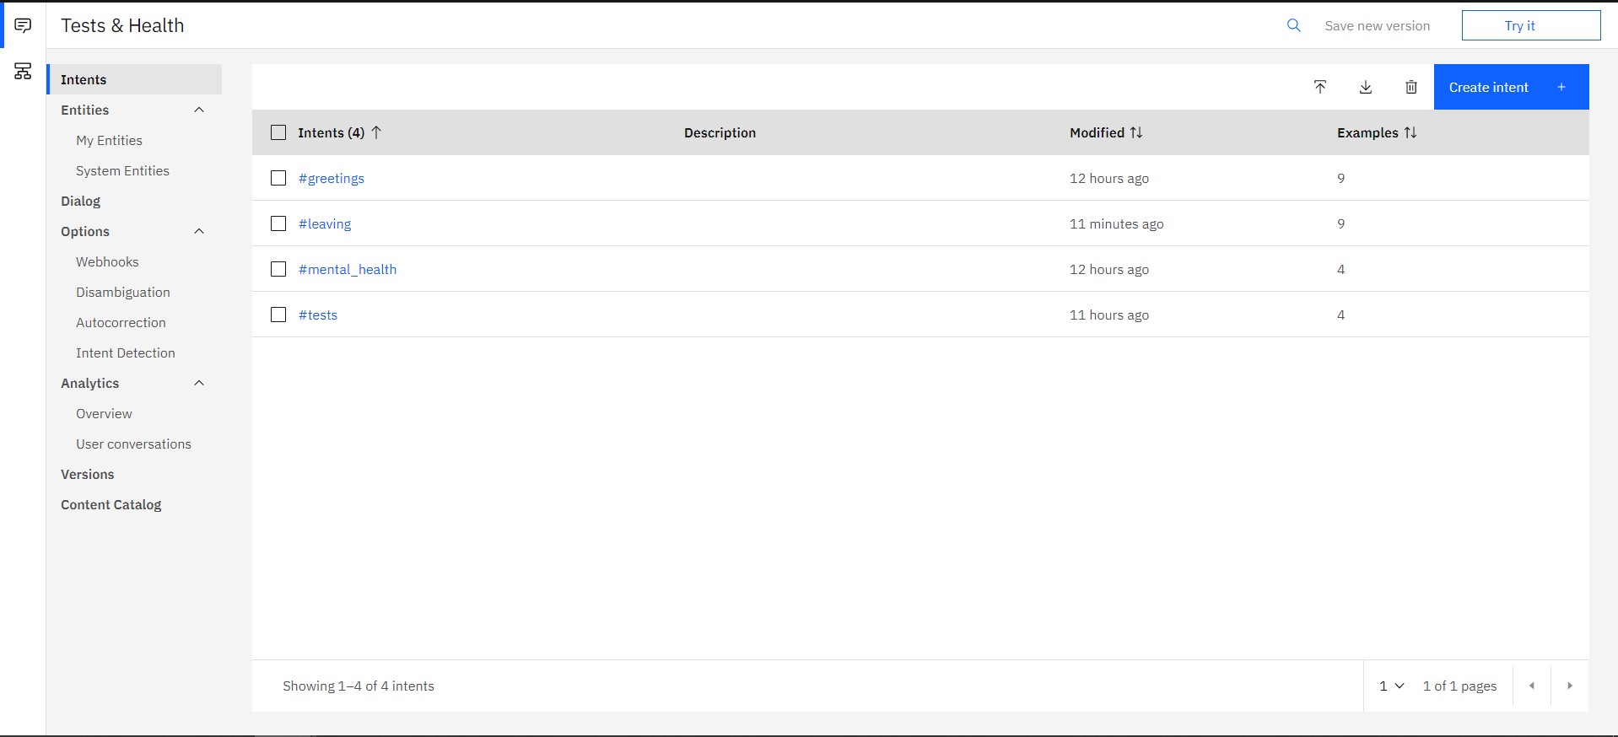This screenshot has height=737, width=1618.
Task: Sort by Intents name arrow
Action: [x=376, y=132]
